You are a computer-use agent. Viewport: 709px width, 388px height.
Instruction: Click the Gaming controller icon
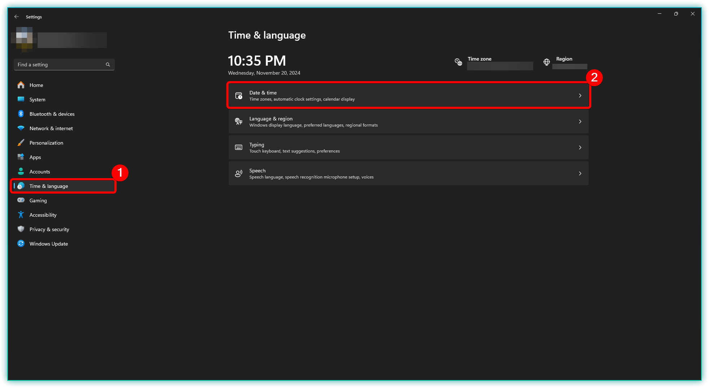21,200
